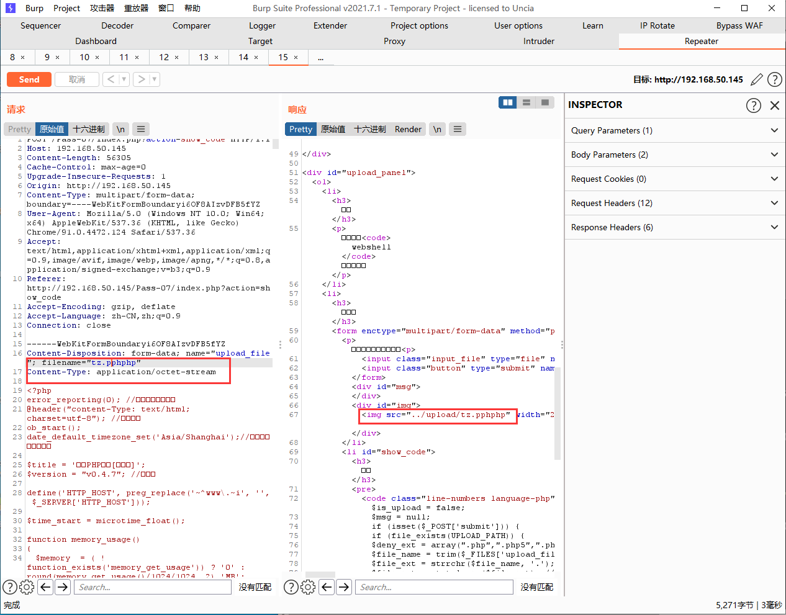Go forward in request history
The height and width of the screenshot is (615, 786).
(x=142, y=79)
